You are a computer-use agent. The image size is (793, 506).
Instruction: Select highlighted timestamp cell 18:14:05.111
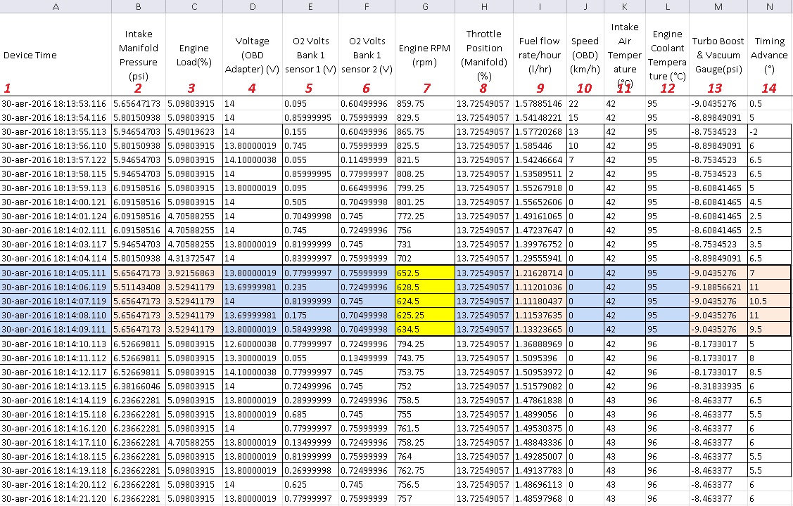[x=56, y=273]
